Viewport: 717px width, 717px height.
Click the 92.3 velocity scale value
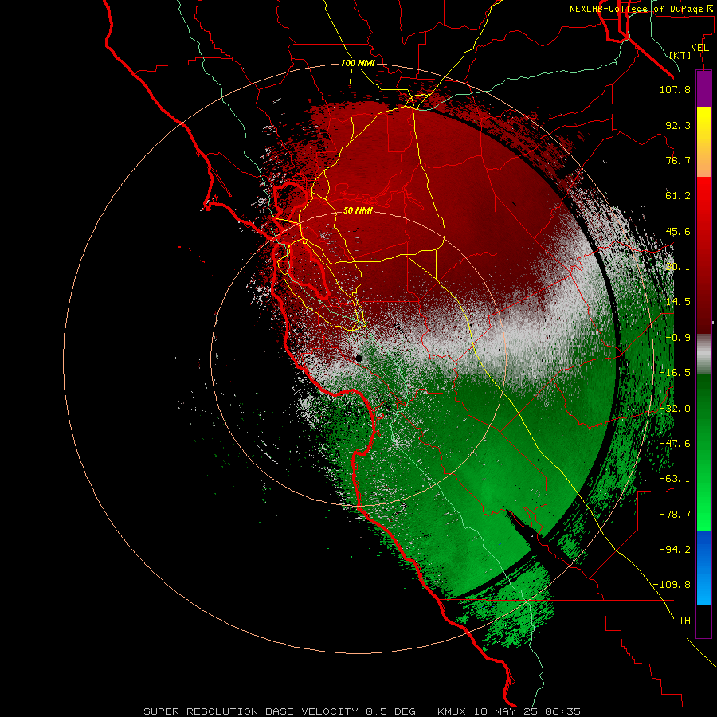click(678, 125)
